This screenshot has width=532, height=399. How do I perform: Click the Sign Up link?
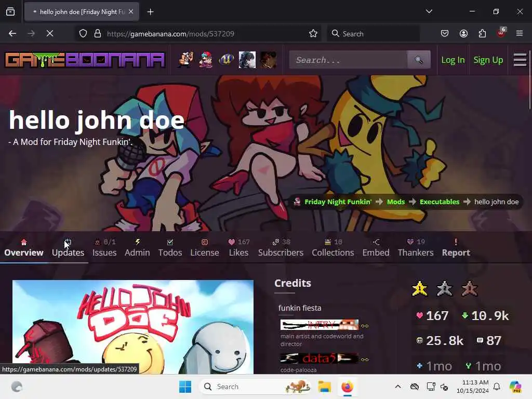click(x=488, y=60)
